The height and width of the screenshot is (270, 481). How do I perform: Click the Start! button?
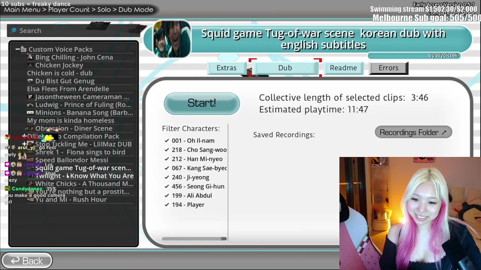(202, 103)
